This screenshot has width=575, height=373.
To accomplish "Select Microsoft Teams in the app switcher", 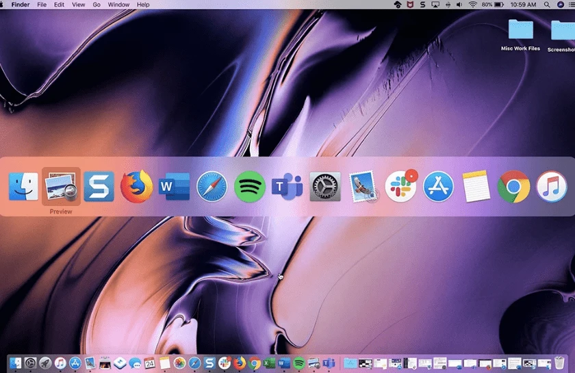I will point(287,187).
